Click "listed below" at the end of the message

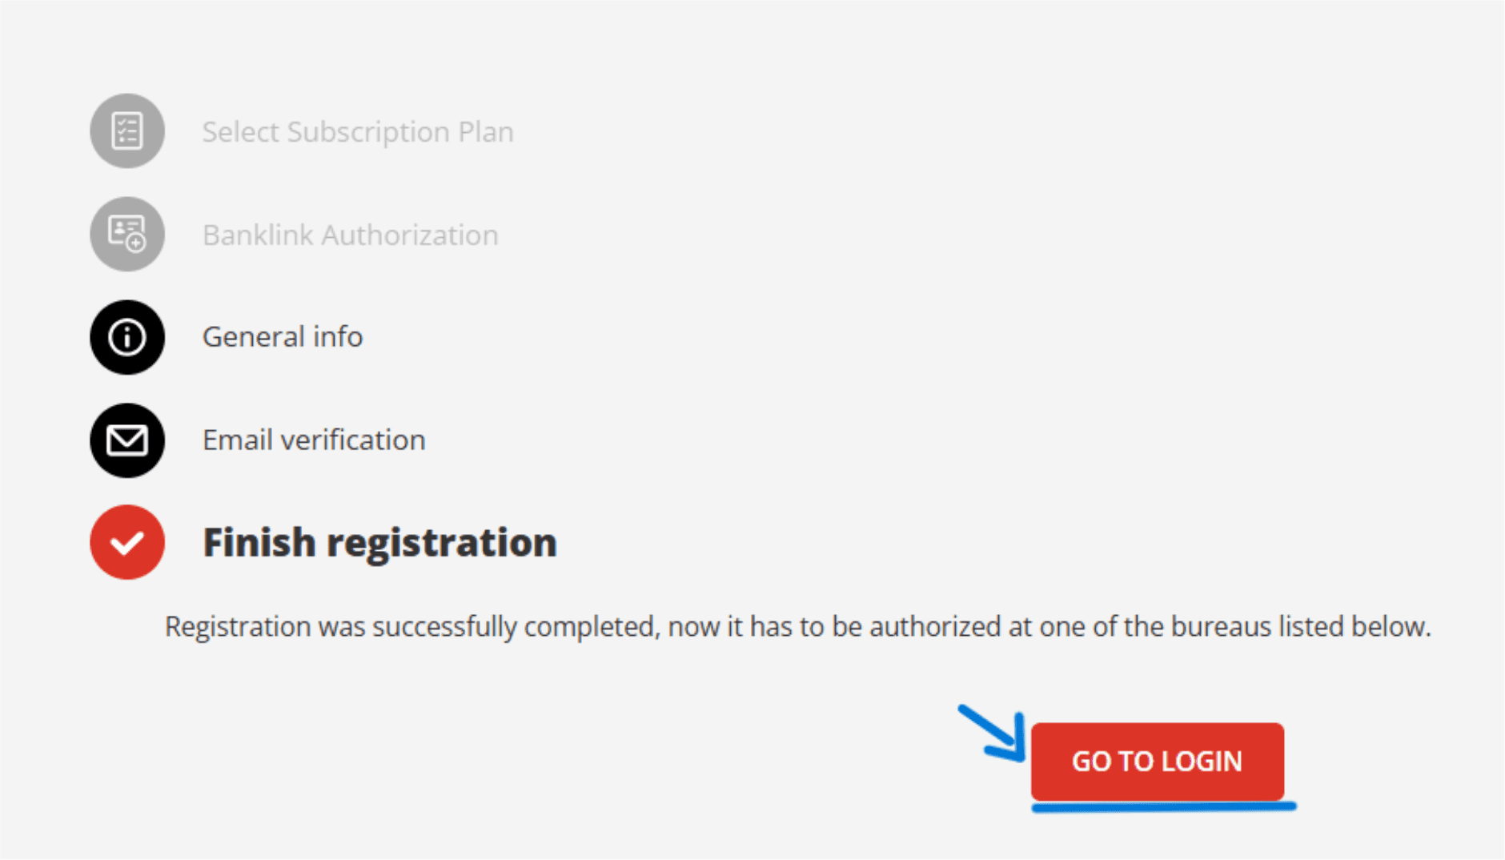(x=1353, y=626)
